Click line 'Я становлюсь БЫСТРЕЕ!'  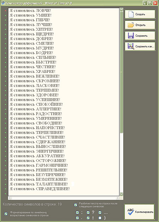(x=33, y=62)
